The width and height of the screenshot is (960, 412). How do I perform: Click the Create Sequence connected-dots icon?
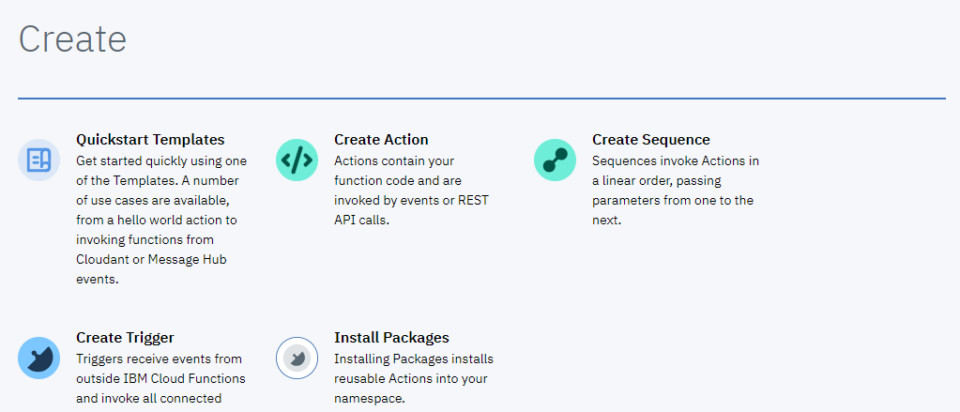[x=555, y=160]
